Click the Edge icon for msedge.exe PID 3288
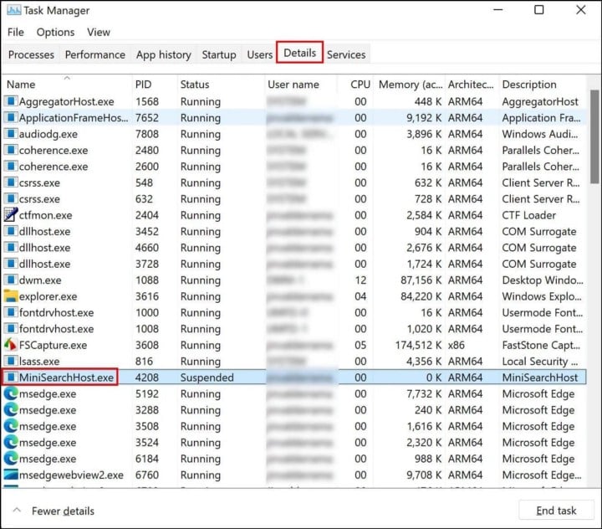The image size is (602, 529). pos(11,409)
